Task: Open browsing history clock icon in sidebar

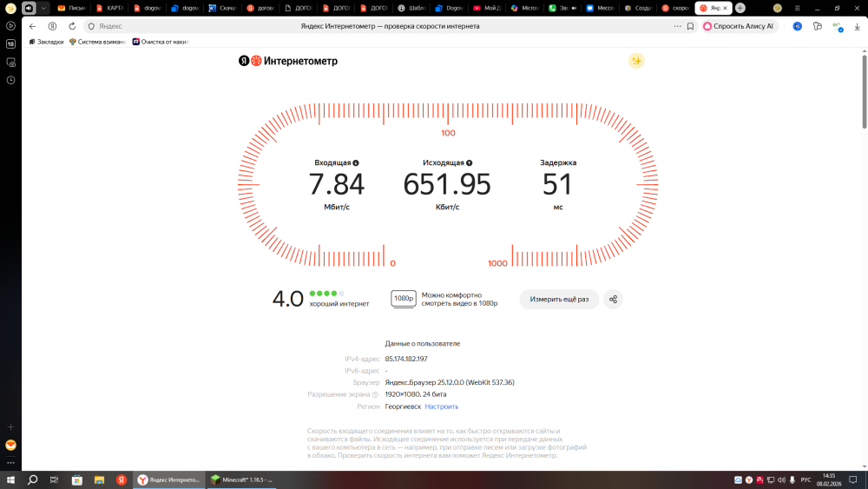Action: [10, 80]
